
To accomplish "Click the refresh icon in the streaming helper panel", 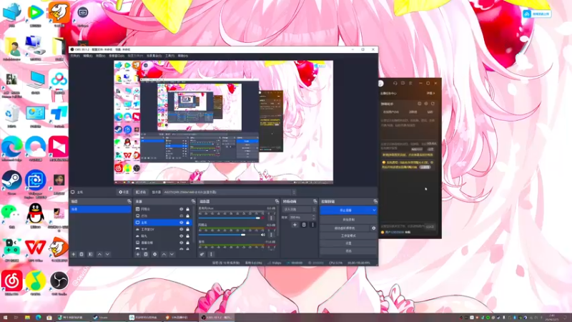I will [x=433, y=104].
